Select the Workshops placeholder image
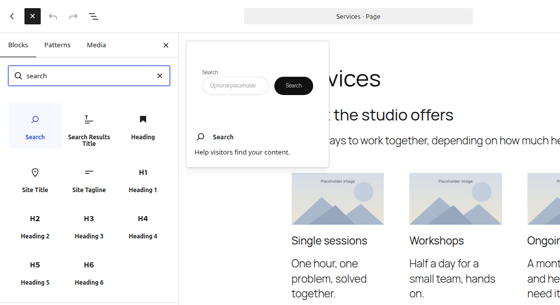This screenshot has width=560, height=305. click(455, 199)
